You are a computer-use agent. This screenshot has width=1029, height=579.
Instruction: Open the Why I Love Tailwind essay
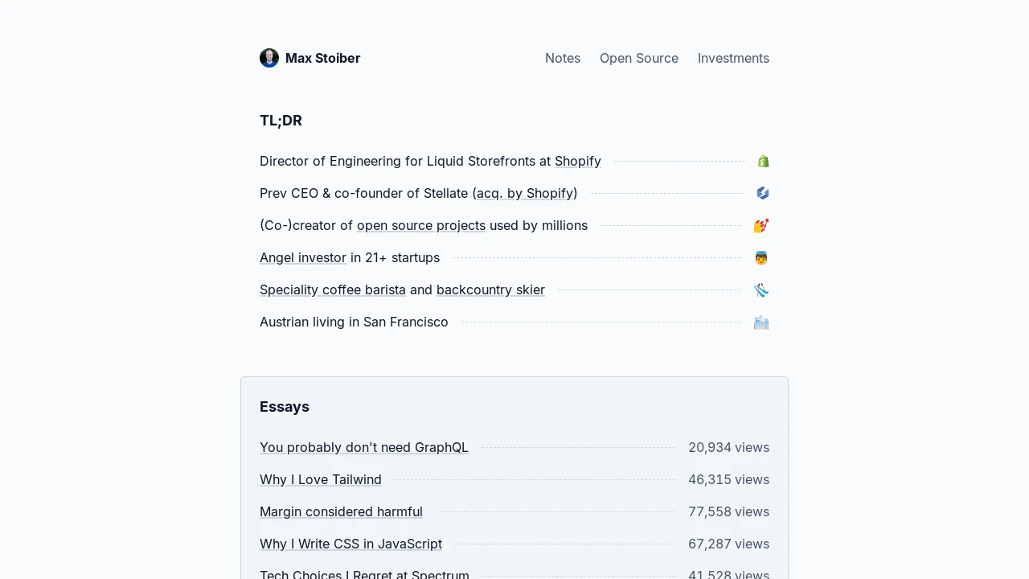click(x=321, y=479)
